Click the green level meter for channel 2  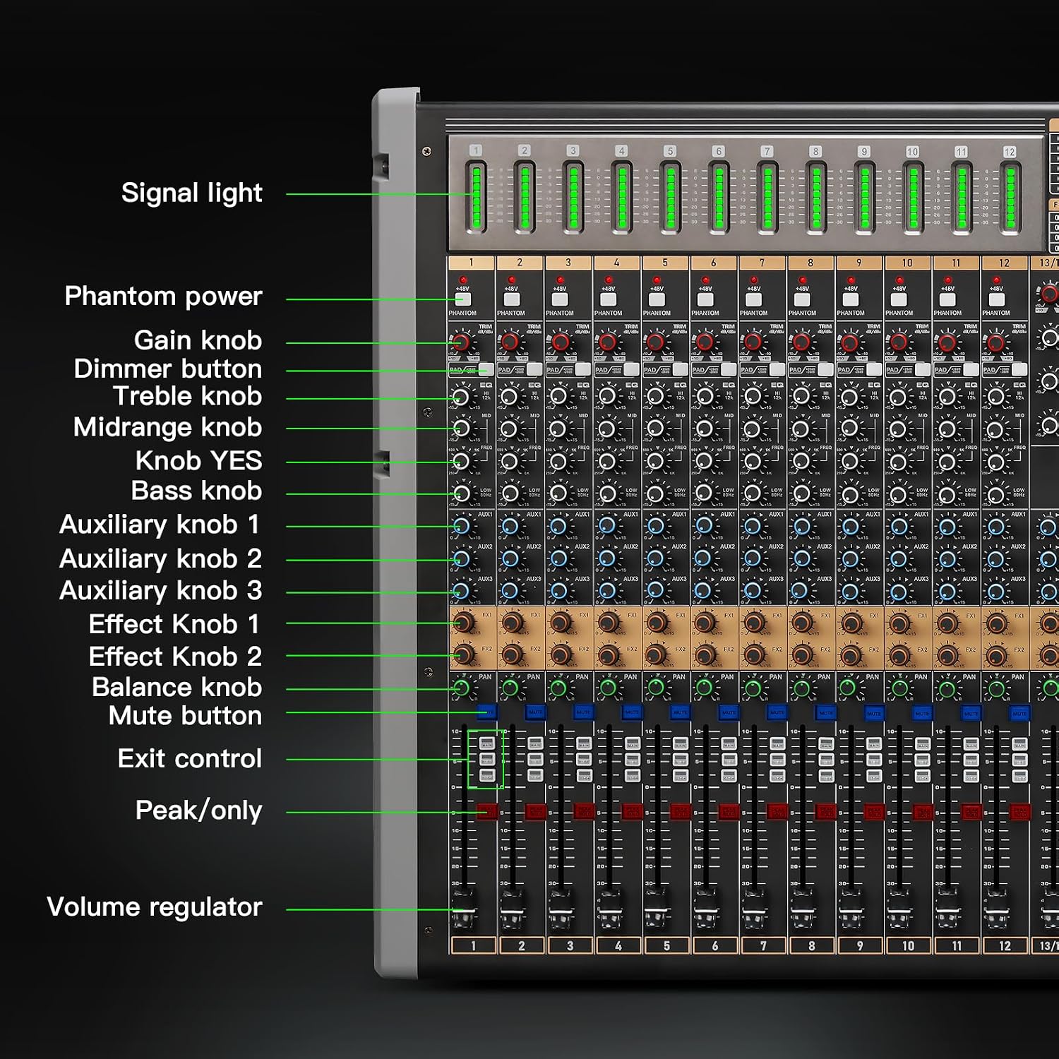[x=525, y=197]
